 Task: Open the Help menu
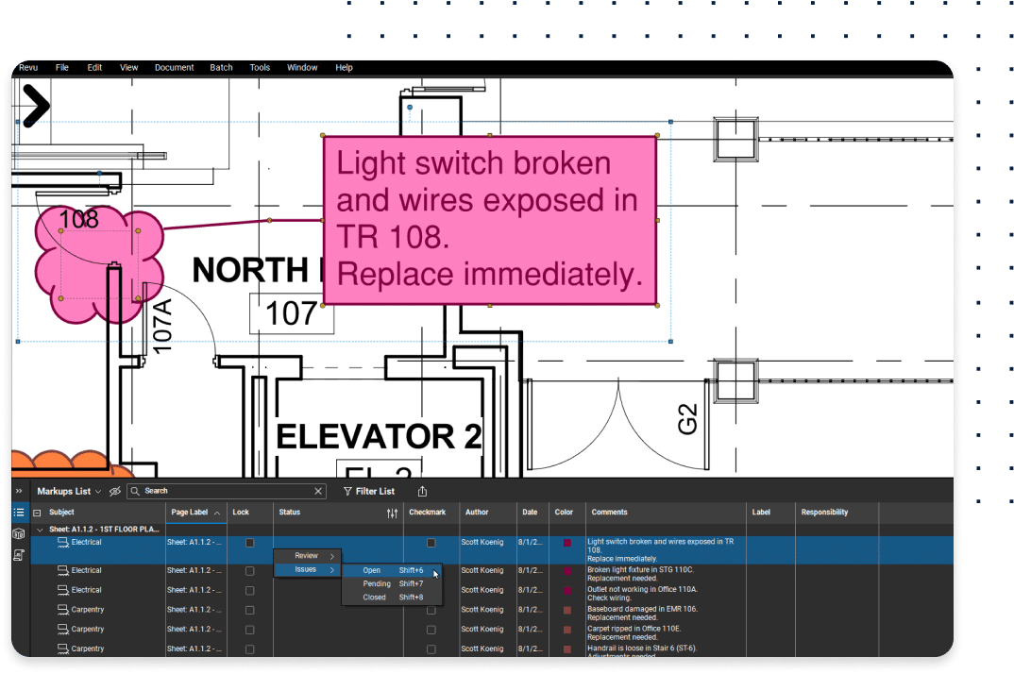[344, 67]
